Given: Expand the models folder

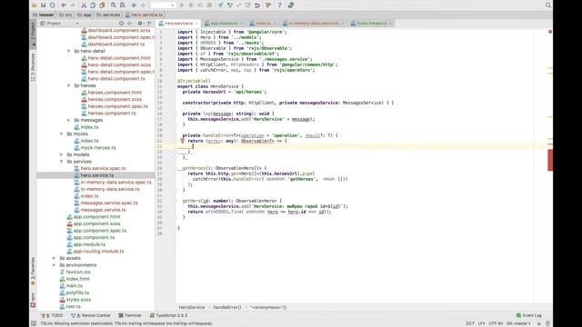Looking at the screenshot, I should tap(62, 154).
